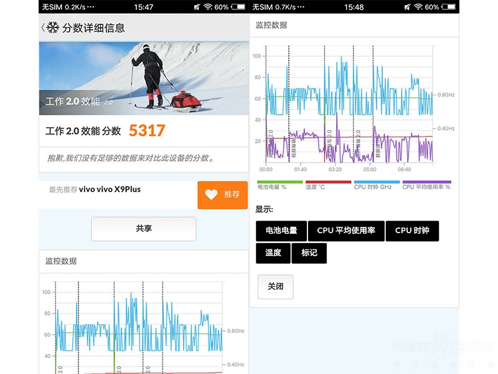Tap the right screen's 监控数据 heading
The width and height of the screenshot is (498, 374).
271,25
